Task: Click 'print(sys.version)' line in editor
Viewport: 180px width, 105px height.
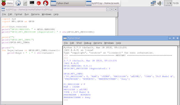Action: (x=14, y=27)
